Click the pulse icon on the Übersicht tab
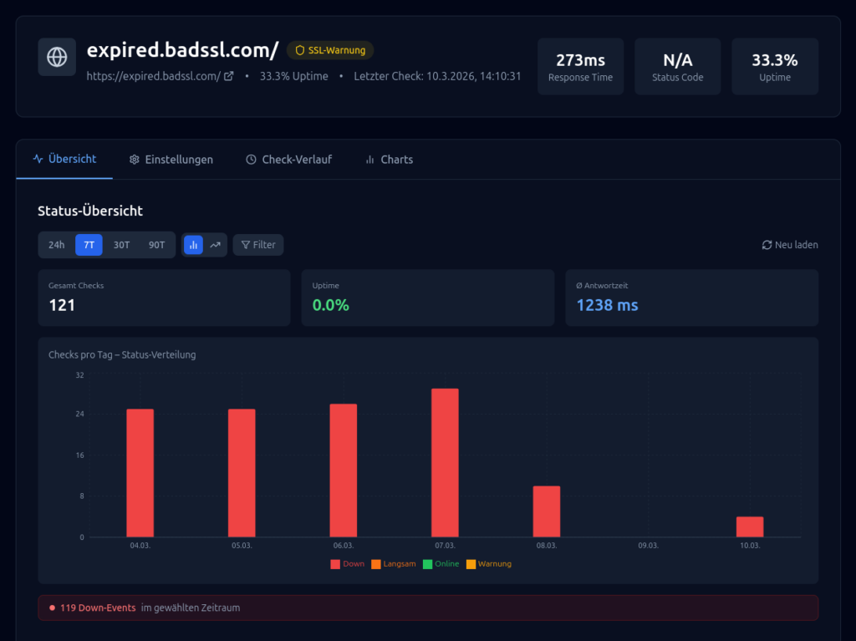This screenshot has height=641, width=856. coord(38,159)
